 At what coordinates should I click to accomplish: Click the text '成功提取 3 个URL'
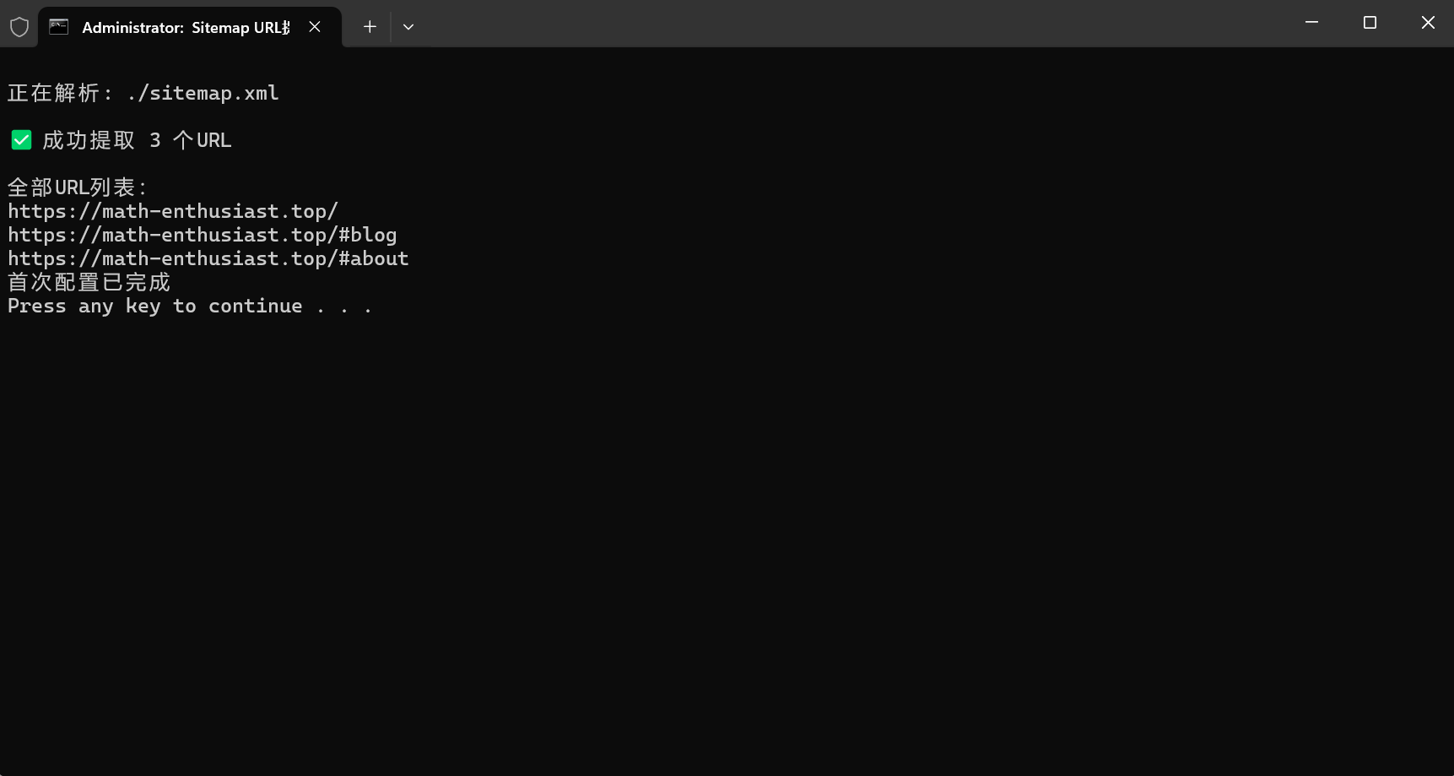pyautogui.click(x=137, y=140)
